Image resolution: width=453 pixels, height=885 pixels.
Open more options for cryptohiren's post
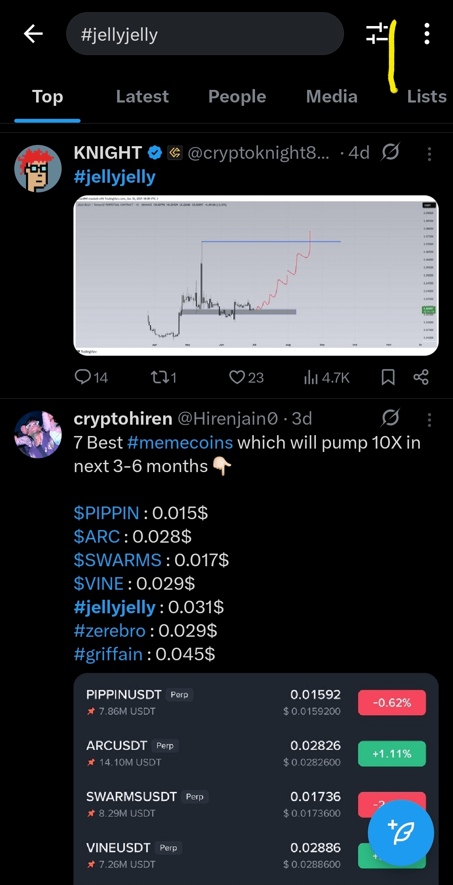[x=429, y=420]
